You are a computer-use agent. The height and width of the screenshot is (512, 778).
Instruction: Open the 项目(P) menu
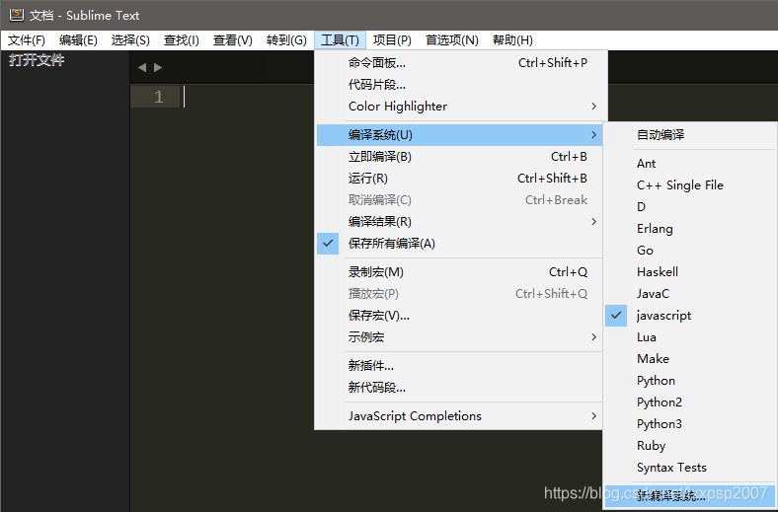point(392,40)
